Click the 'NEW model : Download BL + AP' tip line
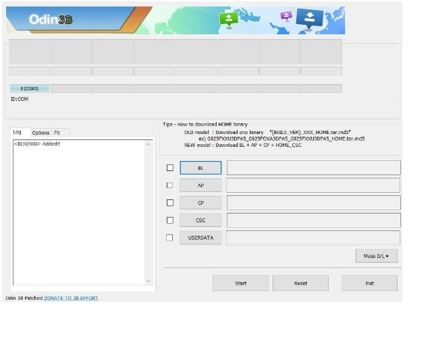Image resolution: width=432 pixels, height=353 pixels. [243, 145]
